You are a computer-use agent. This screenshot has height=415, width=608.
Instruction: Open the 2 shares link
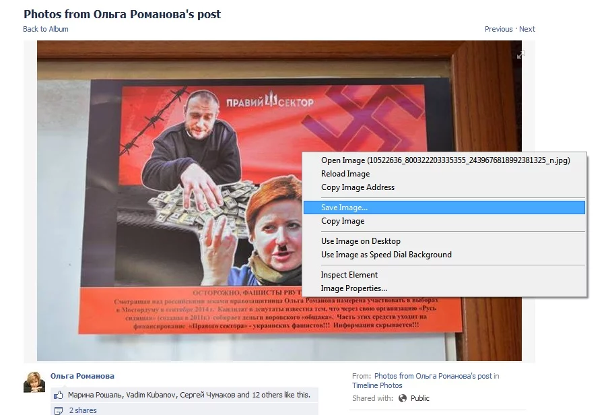(x=83, y=410)
